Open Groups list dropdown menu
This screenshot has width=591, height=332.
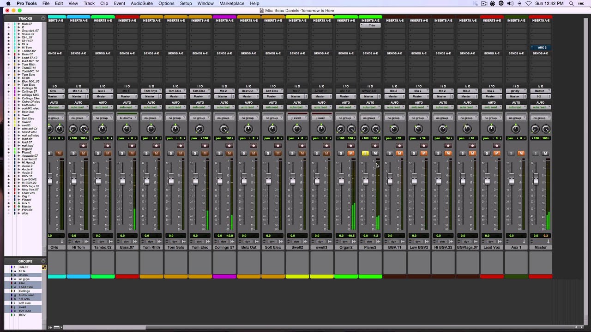[43, 261]
